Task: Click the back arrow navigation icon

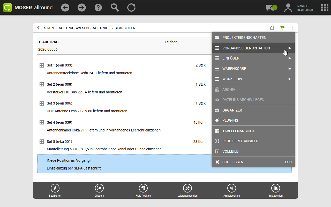Action: pos(65,8)
